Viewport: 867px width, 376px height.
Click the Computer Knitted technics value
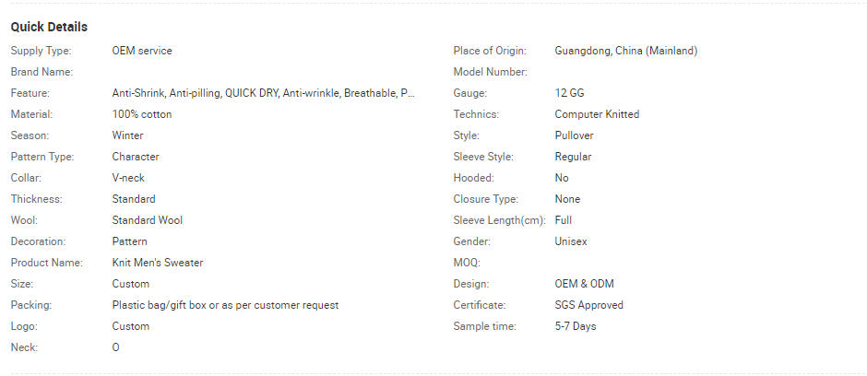597,114
